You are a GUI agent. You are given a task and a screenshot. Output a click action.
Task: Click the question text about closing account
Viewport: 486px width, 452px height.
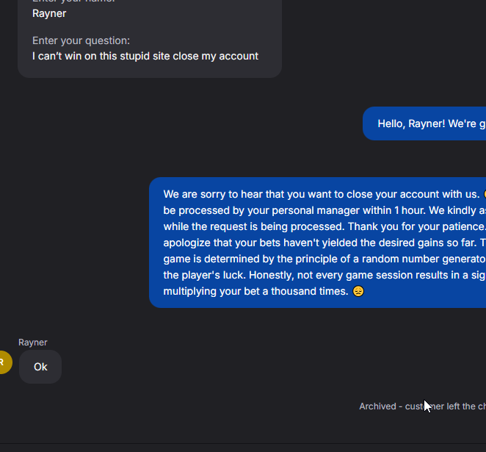[x=145, y=56]
